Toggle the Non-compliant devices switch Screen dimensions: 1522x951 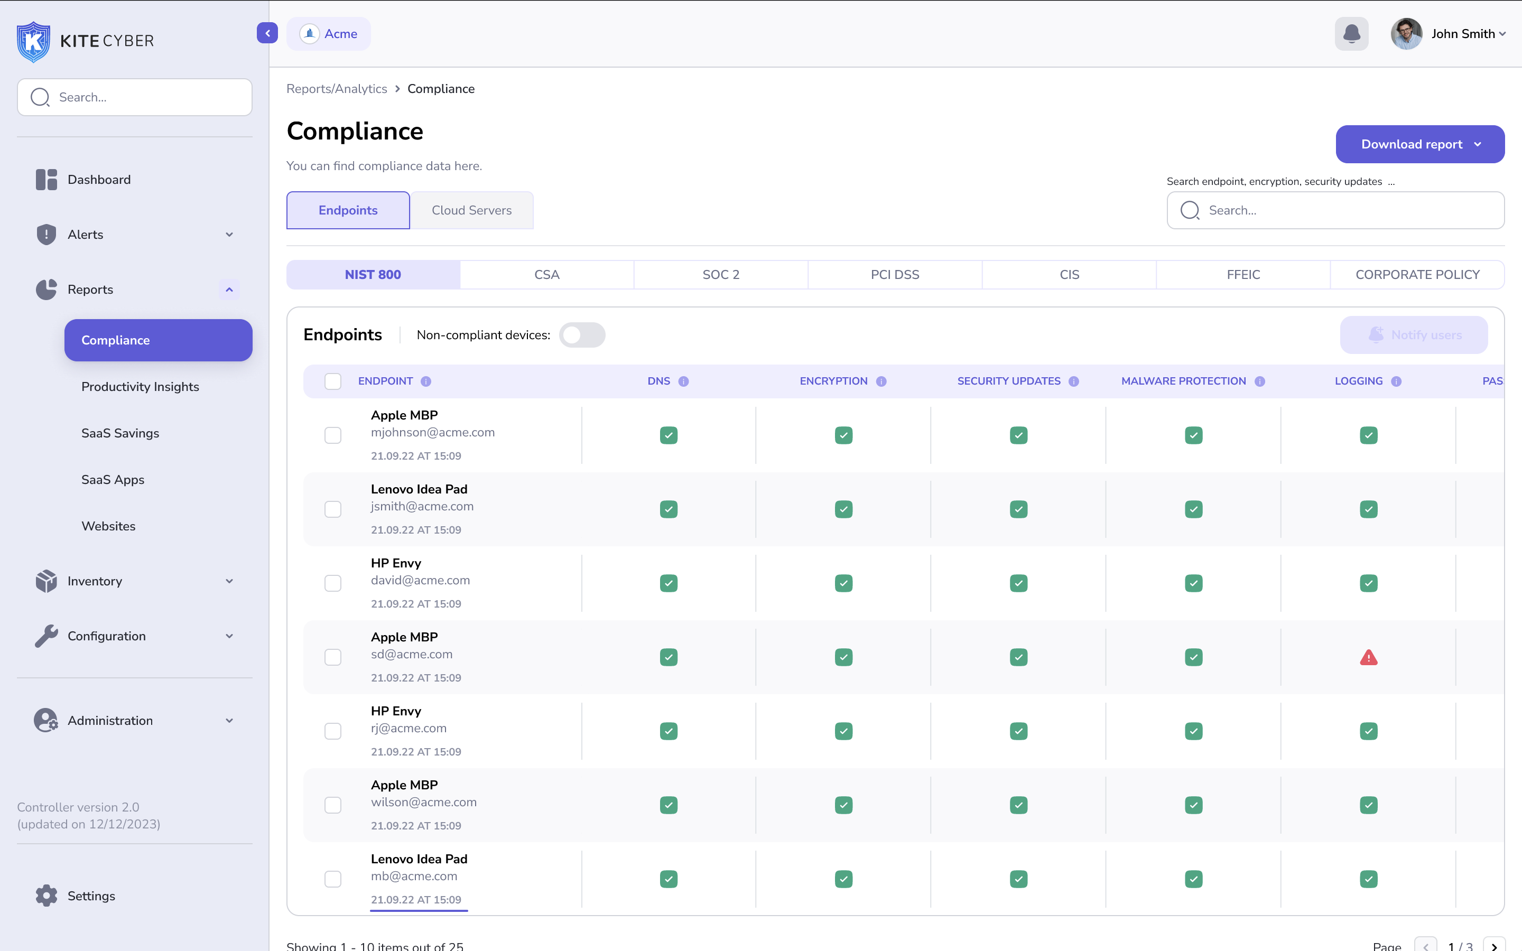(582, 335)
